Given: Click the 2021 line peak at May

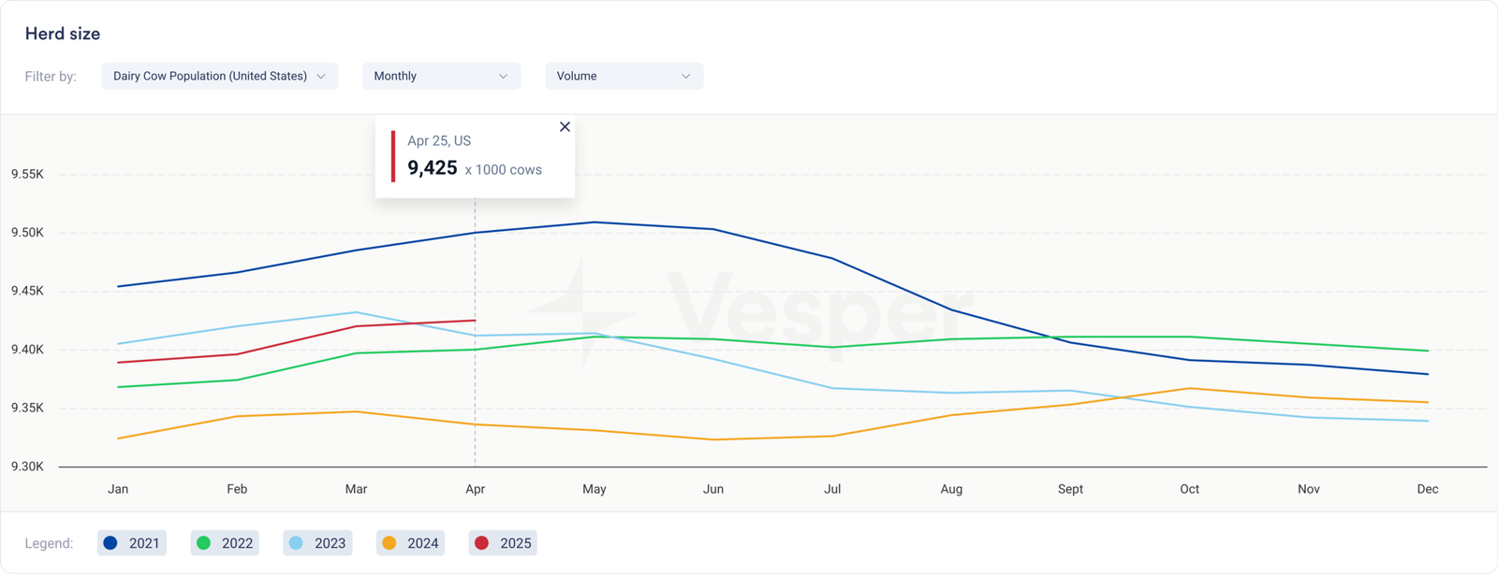Looking at the screenshot, I should tap(595, 222).
